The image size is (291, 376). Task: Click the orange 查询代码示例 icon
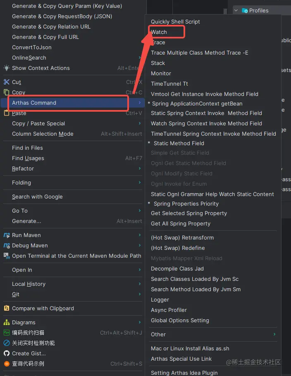(7, 364)
